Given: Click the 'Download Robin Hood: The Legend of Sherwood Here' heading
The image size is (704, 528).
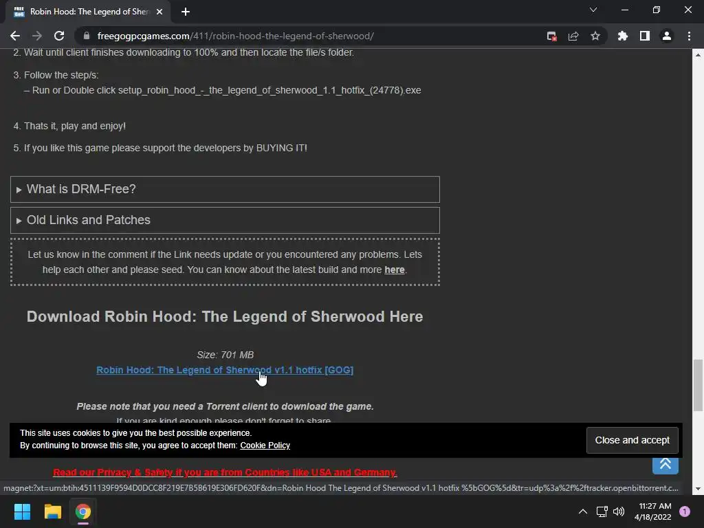Looking at the screenshot, I should point(225,316).
